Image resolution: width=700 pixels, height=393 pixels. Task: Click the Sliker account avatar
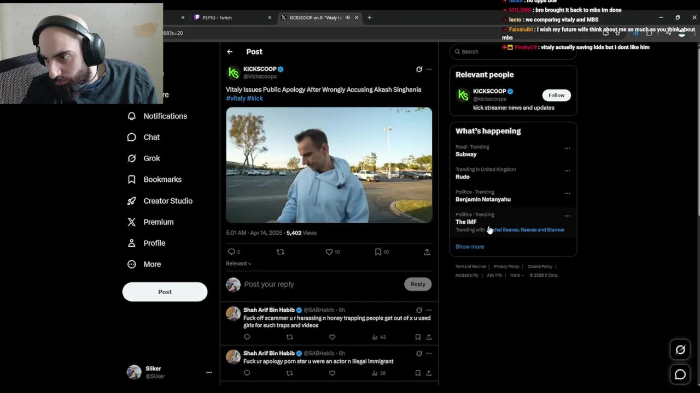[134, 372]
